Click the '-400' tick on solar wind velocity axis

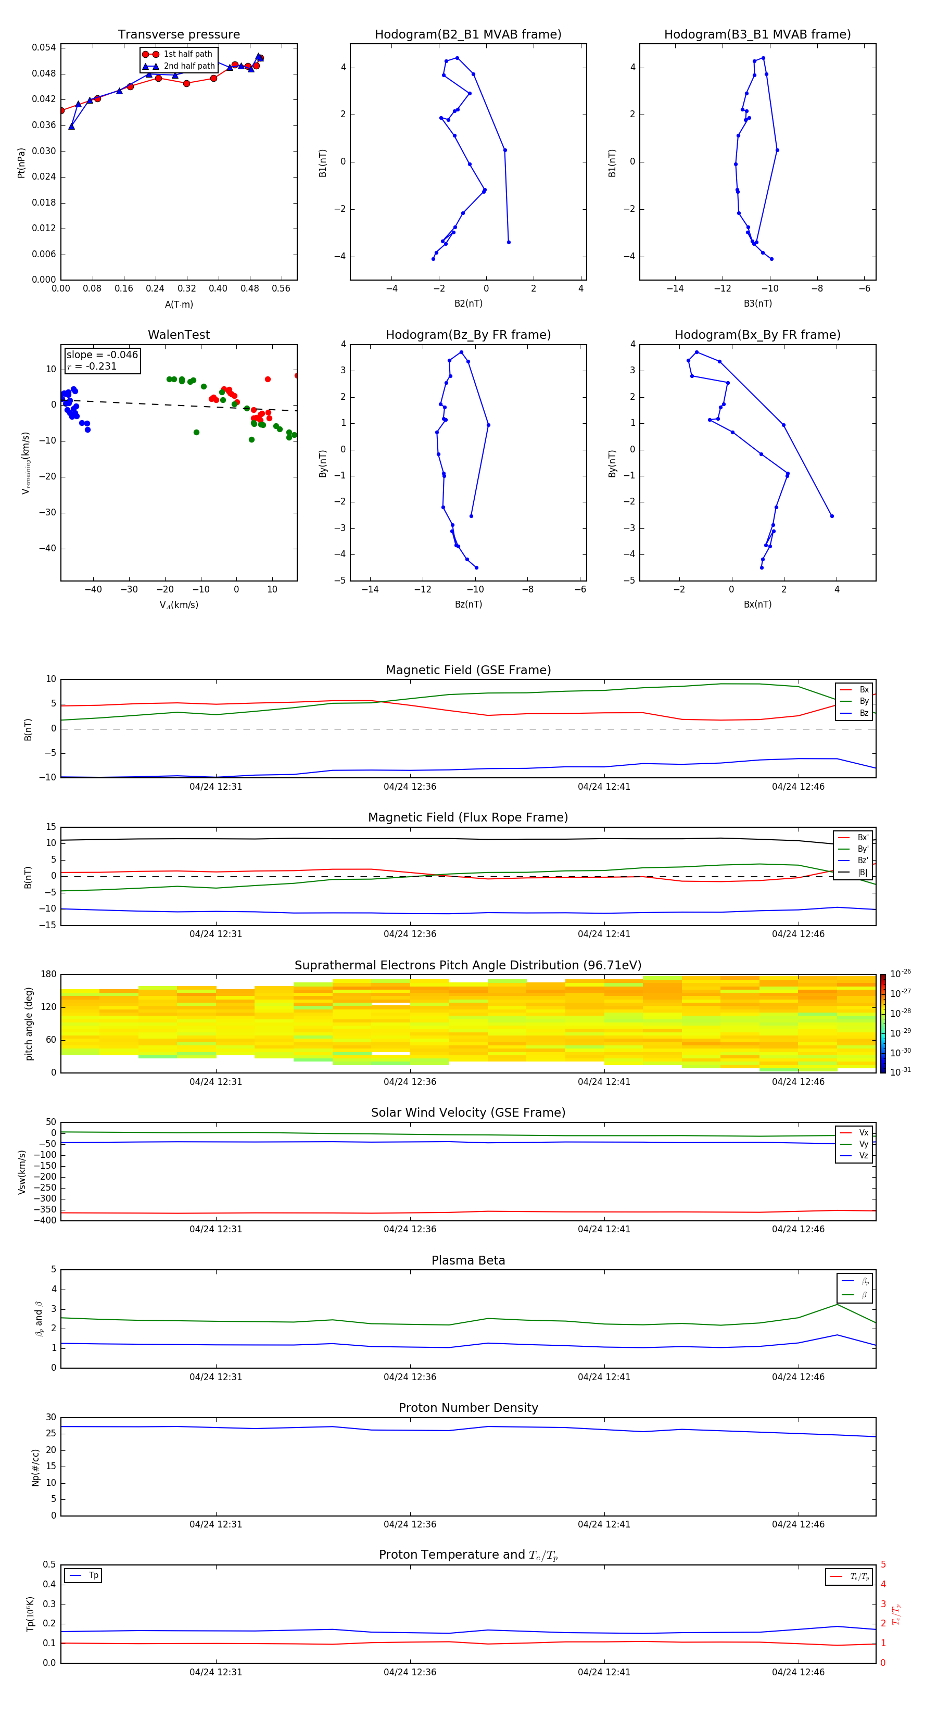pyautogui.click(x=45, y=1220)
